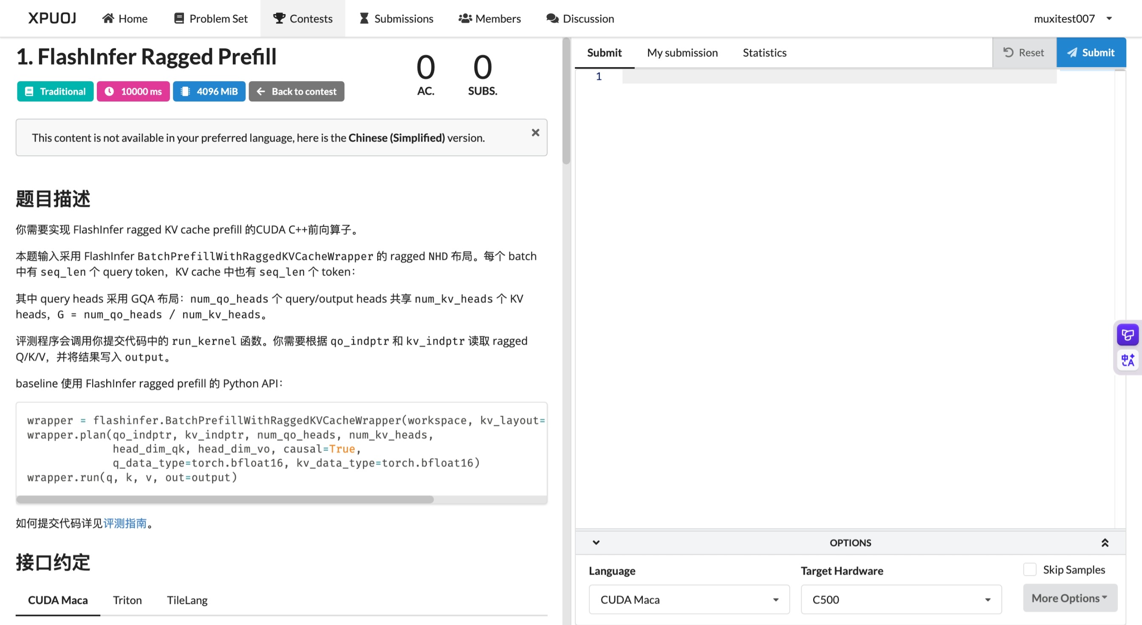Enable the Skip Samples checkbox

click(1029, 569)
